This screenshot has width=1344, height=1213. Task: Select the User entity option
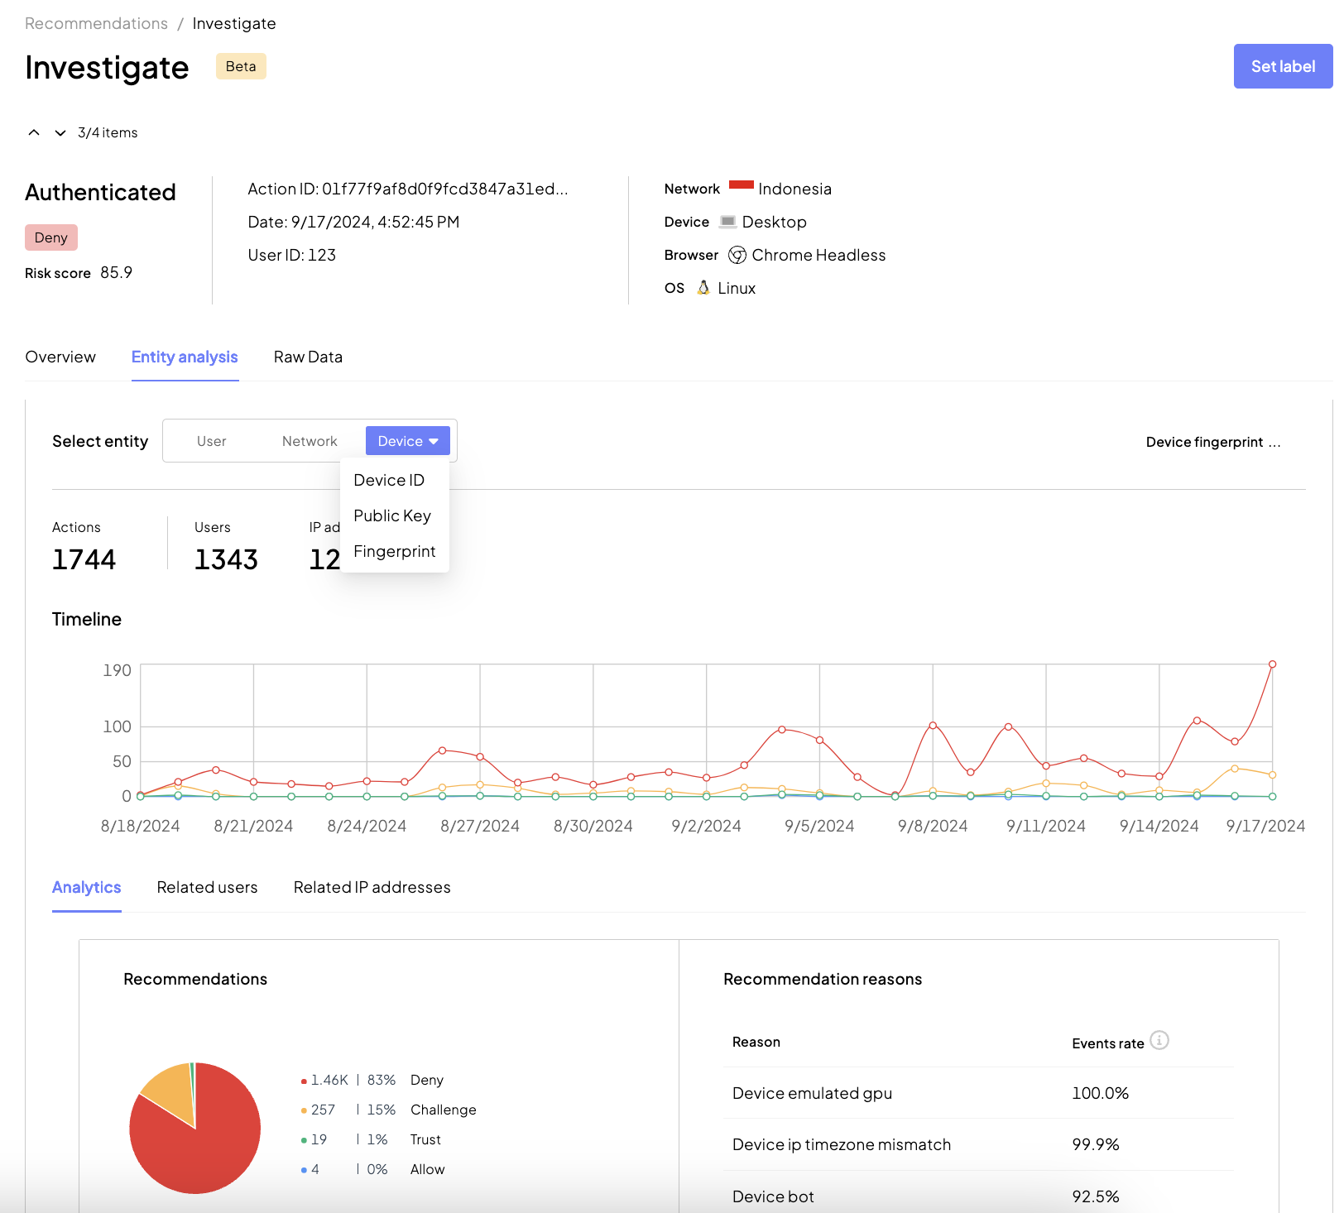(212, 441)
